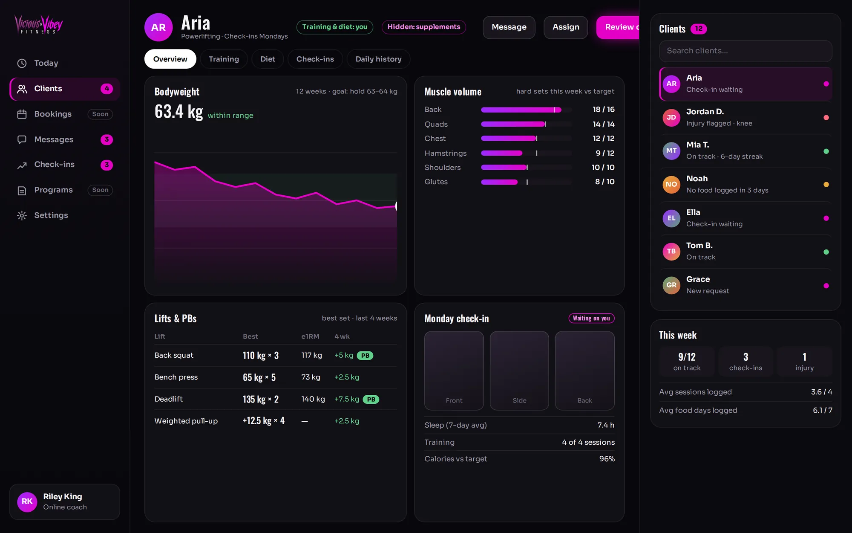Click the Vicious & Vibey Fitness logo
This screenshot has width=852, height=533.
pos(39,24)
